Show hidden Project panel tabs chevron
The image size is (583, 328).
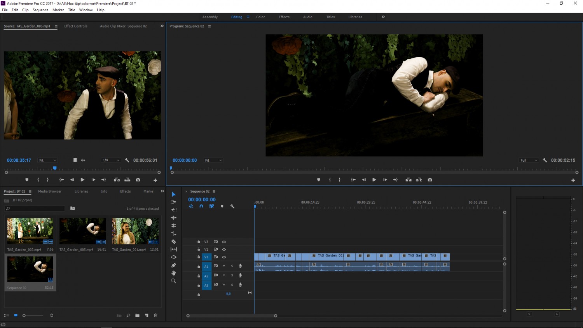(x=162, y=191)
